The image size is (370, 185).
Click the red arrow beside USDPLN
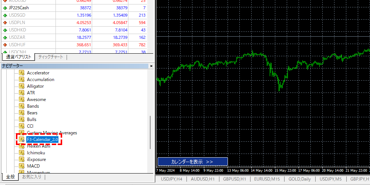coord(5,23)
